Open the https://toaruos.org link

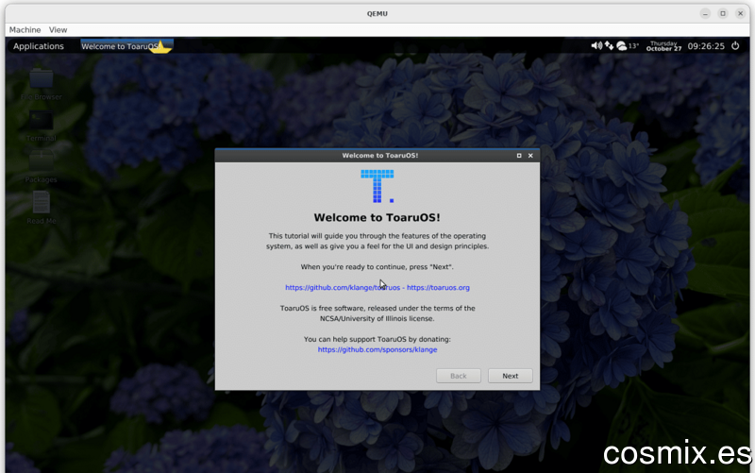point(438,288)
